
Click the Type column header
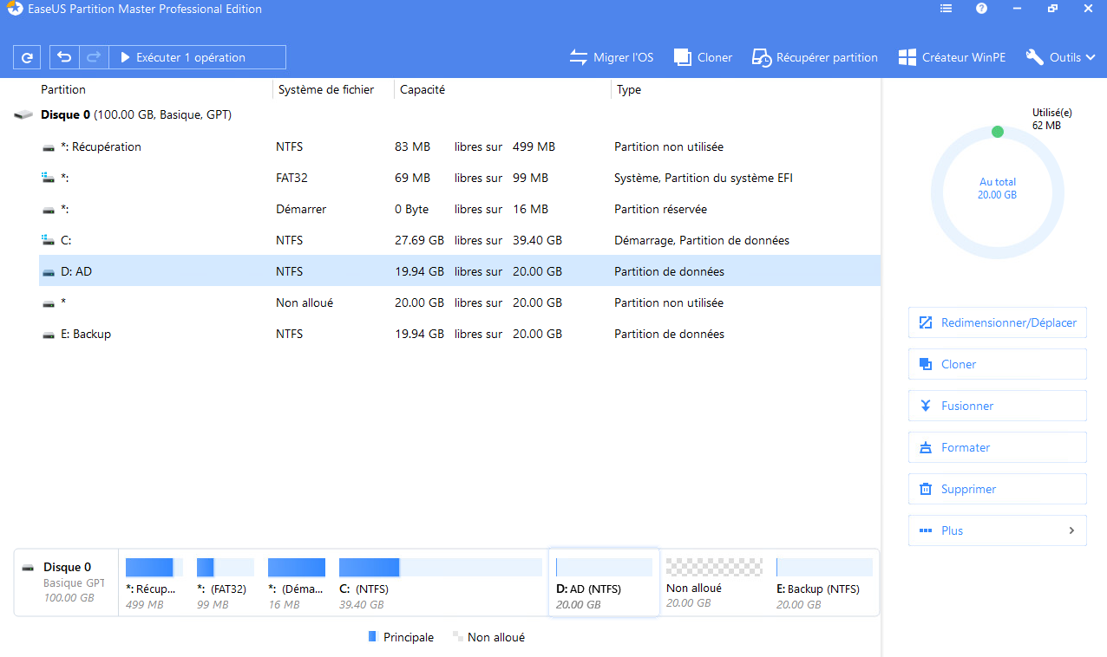tap(629, 89)
